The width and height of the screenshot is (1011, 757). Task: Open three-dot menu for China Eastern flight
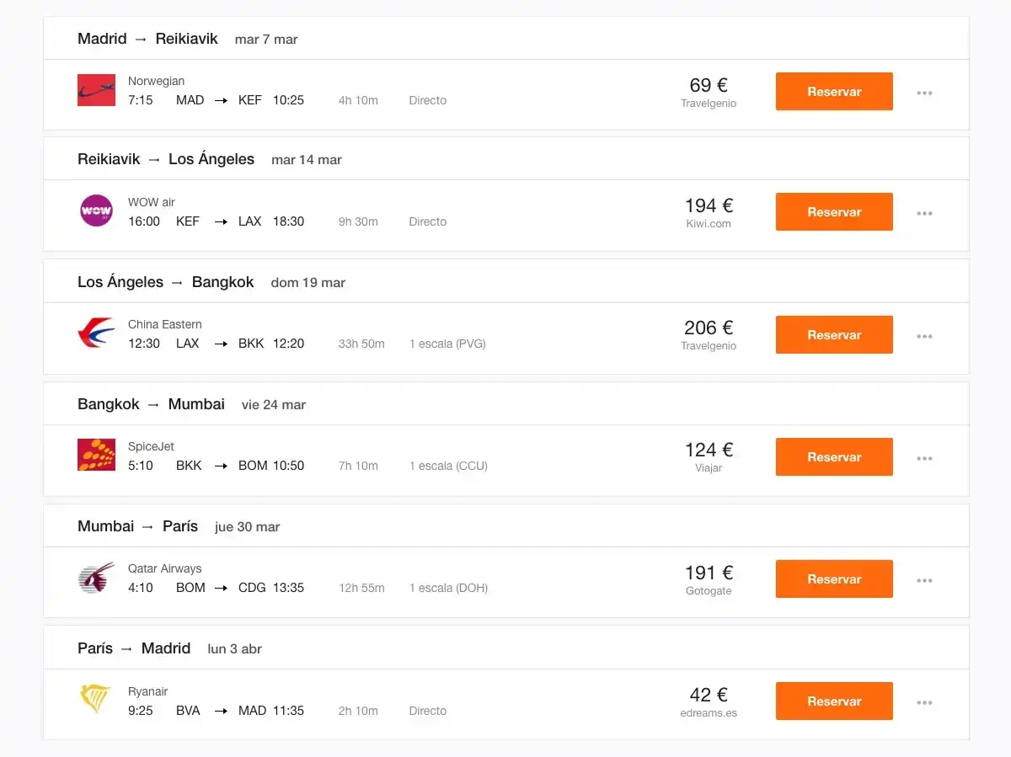point(924,336)
